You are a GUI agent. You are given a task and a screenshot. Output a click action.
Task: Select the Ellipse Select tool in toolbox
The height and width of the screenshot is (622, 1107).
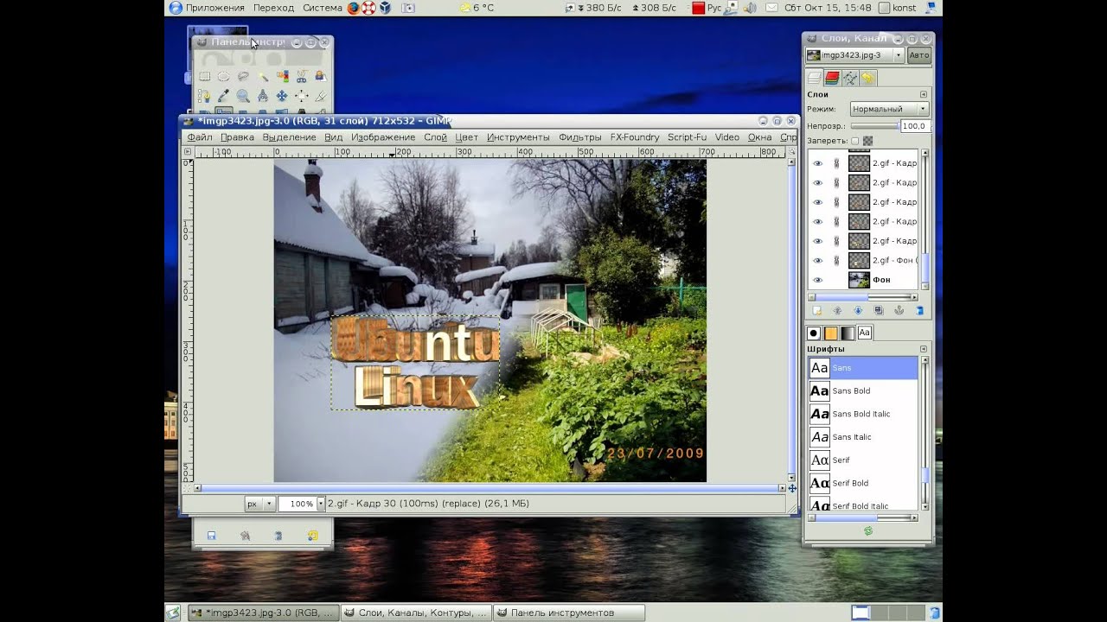point(224,76)
